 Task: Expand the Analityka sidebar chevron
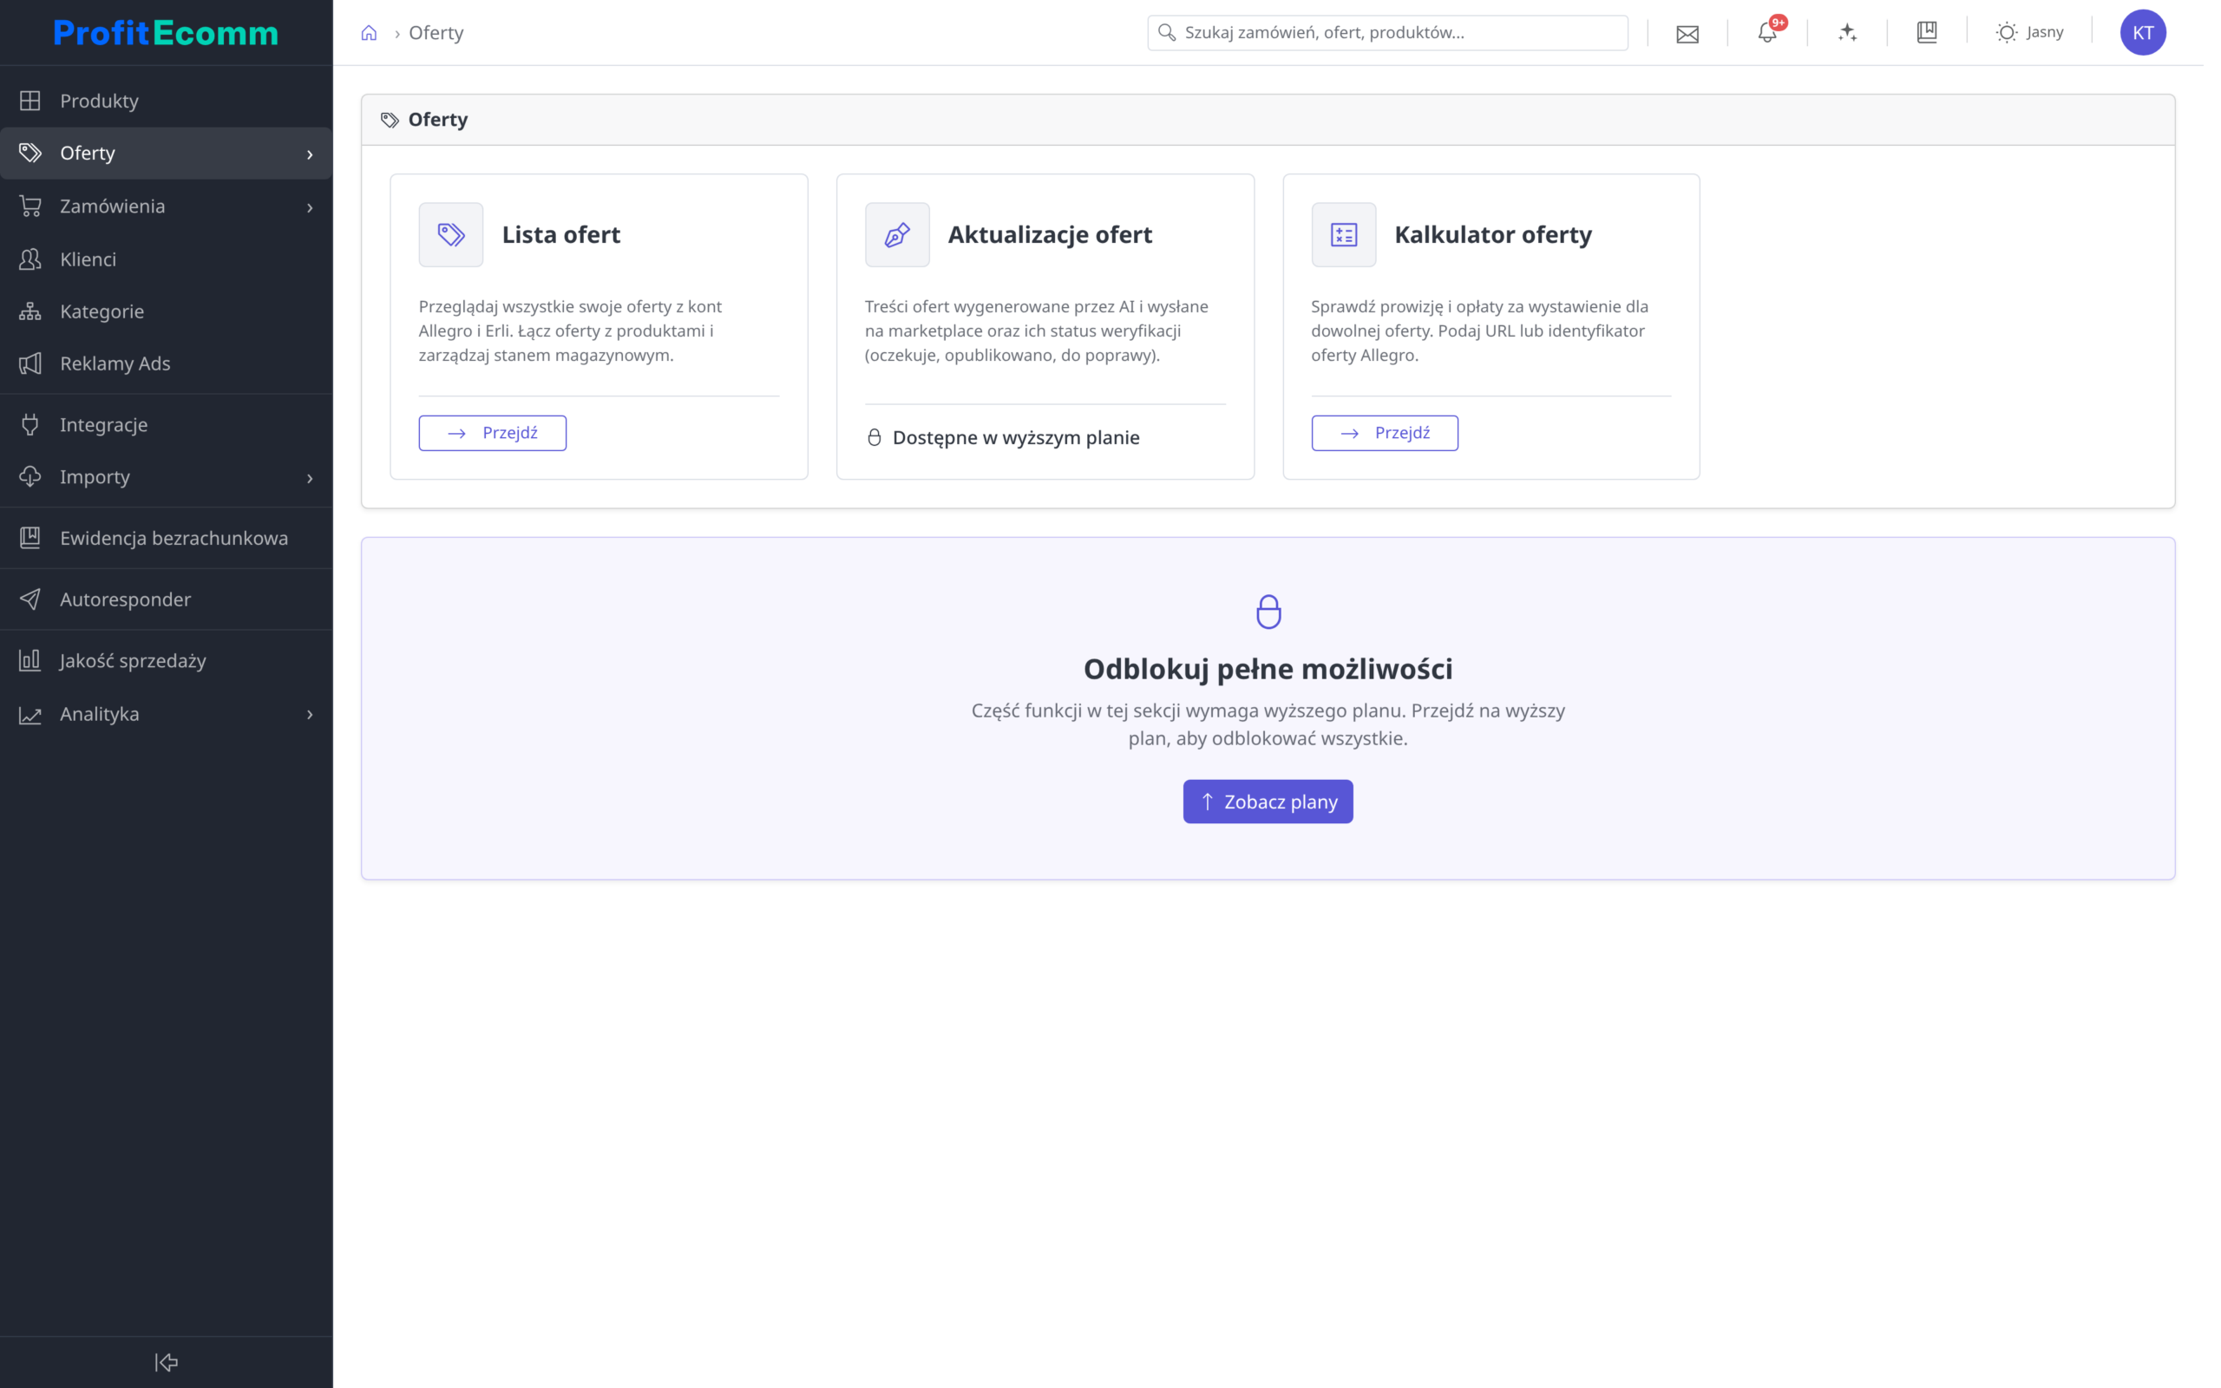click(x=311, y=714)
